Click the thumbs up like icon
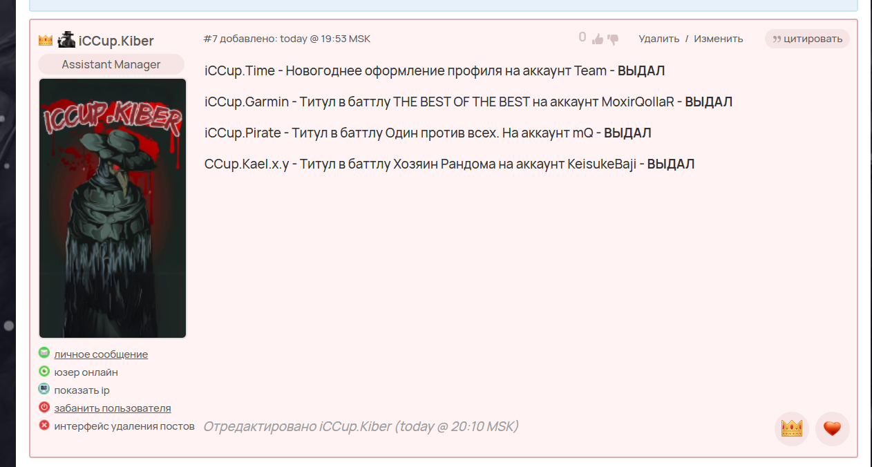This screenshot has width=872, height=467. [598, 39]
